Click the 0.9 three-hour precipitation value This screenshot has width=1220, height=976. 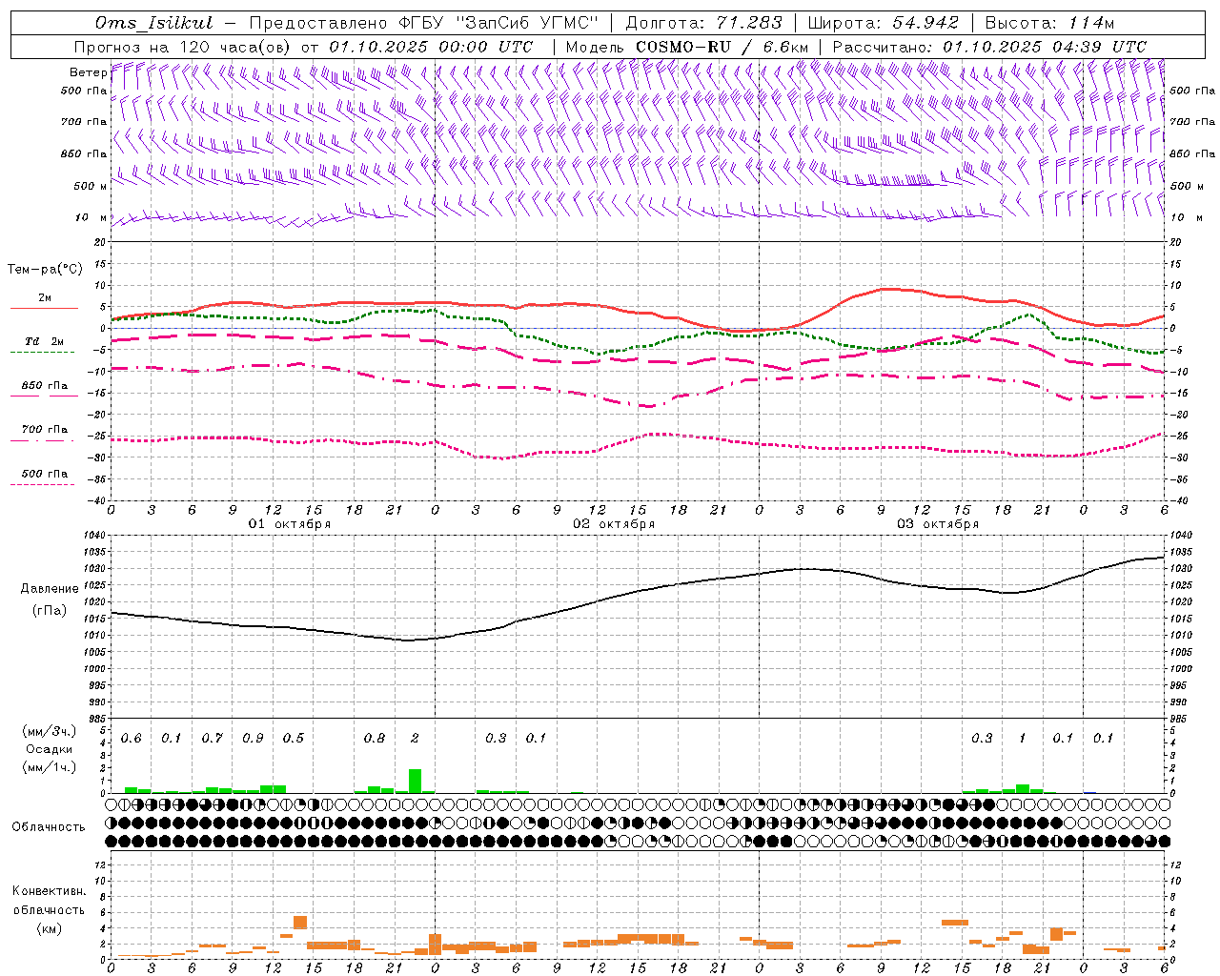pos(253,739)
